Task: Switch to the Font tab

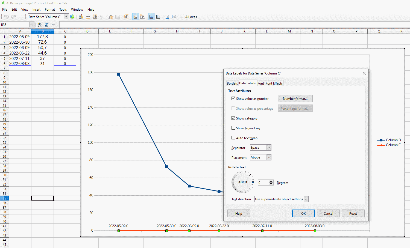Action: click(x=261, y=83)
